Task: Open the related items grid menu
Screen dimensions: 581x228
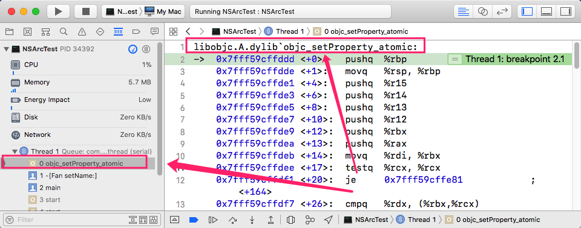Action: click(174, 31)
